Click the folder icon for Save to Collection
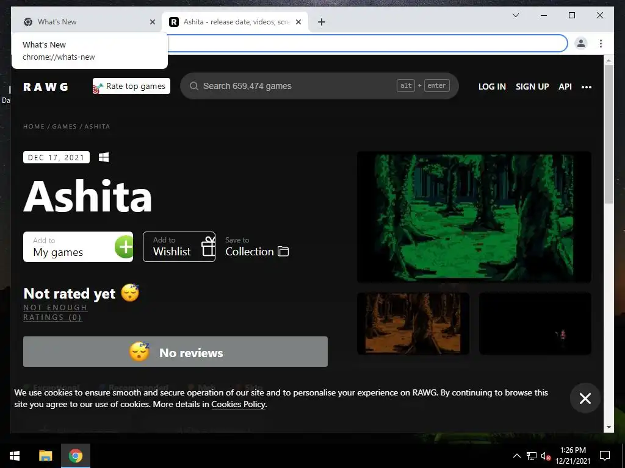 [x=283, y=251]
